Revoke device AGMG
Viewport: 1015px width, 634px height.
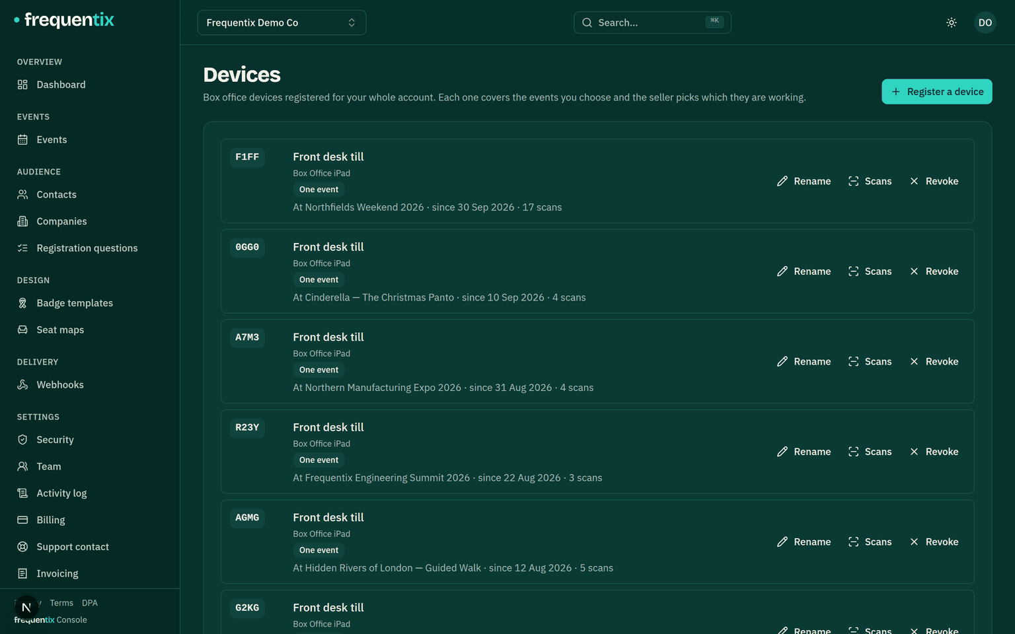coord(934,542)
